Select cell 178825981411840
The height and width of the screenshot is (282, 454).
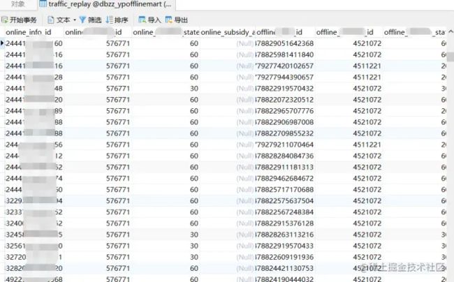tap(284, 54)
